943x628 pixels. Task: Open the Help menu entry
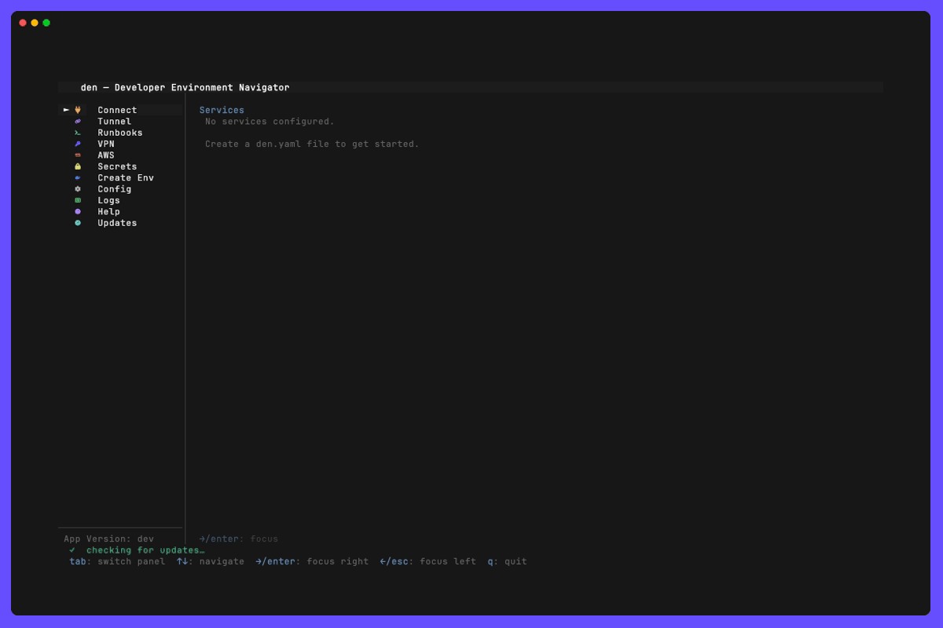(x=109, y=212)
